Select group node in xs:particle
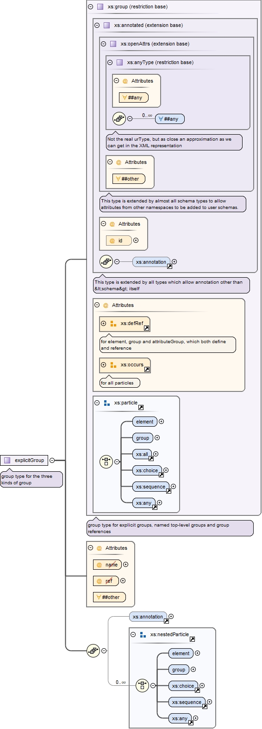The image size is (262, 729). [x=143, y=438]
